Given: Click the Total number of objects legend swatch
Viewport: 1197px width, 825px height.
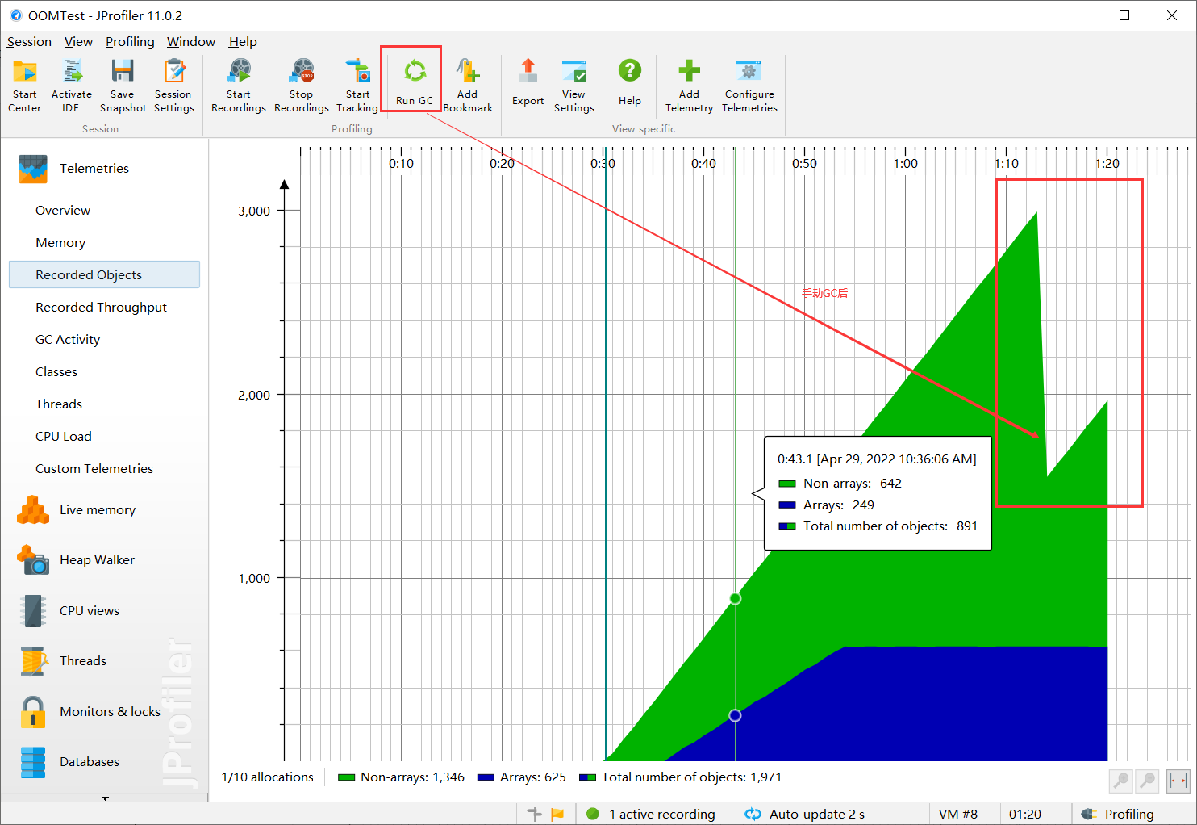Looking at the screenshot, I should 588,777.
